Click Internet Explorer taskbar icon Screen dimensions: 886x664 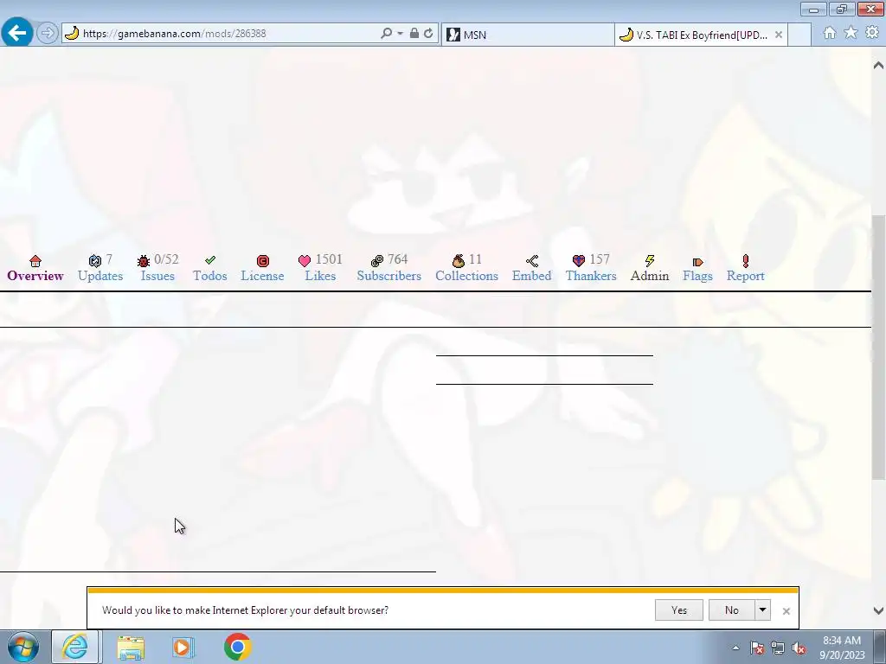pos(76,647)
